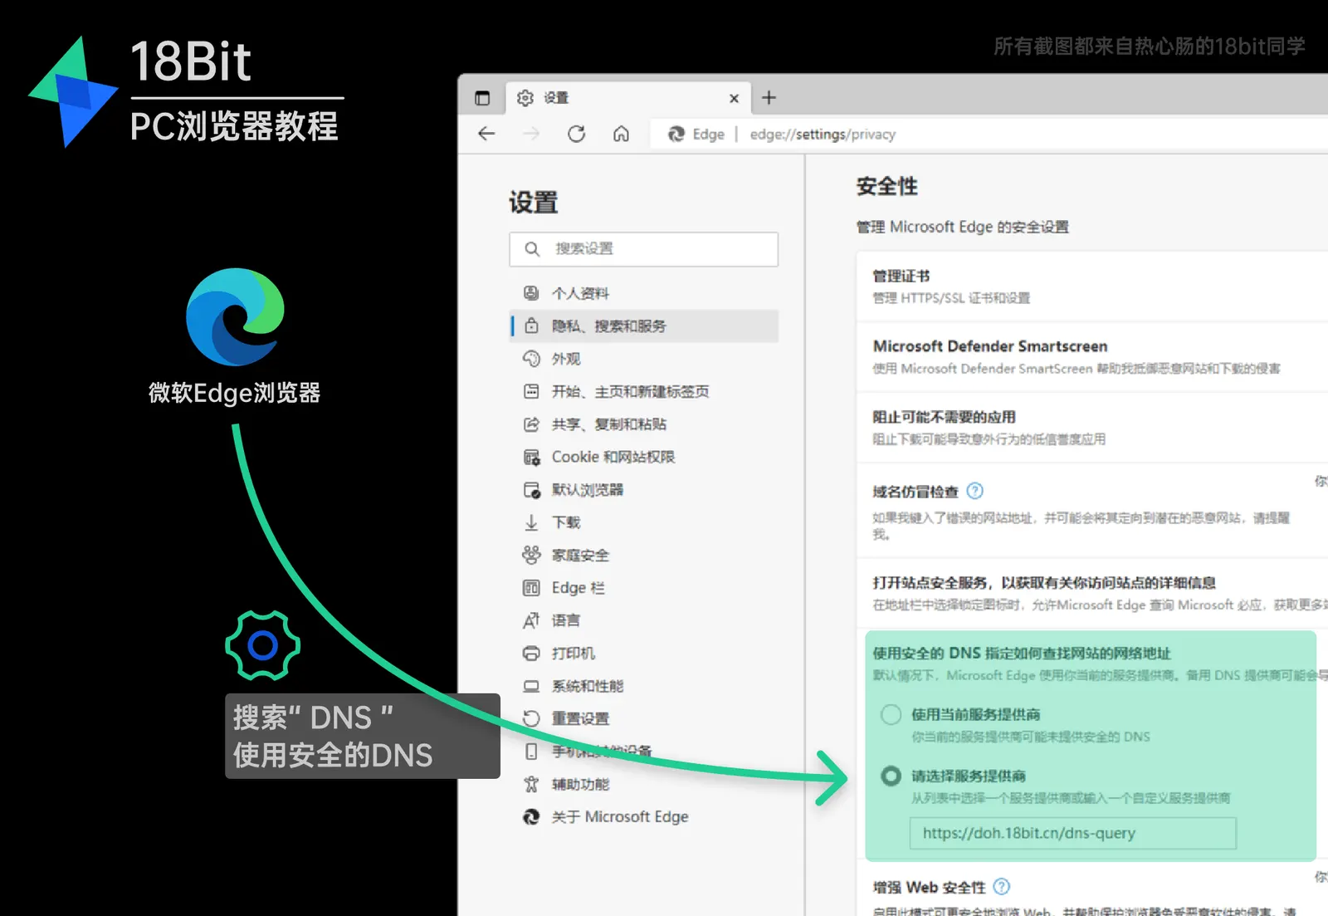
Task: Click the 语言 icon in sidebar
Action: coord(531,620)
